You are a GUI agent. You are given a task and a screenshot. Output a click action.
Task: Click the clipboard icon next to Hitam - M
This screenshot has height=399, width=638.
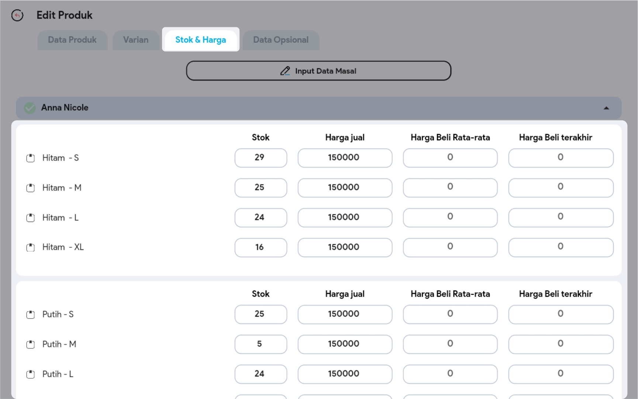pos(31,188)
